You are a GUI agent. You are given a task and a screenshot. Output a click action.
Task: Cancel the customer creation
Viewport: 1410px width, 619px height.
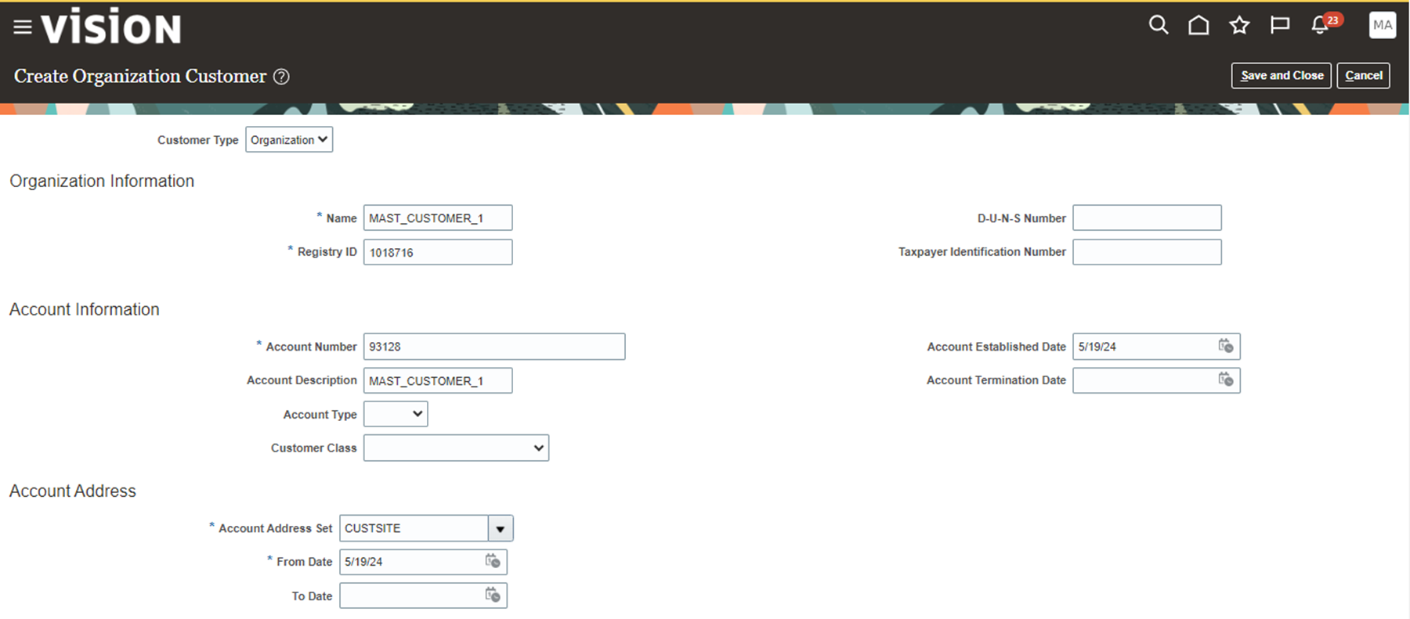point(1363,76)
